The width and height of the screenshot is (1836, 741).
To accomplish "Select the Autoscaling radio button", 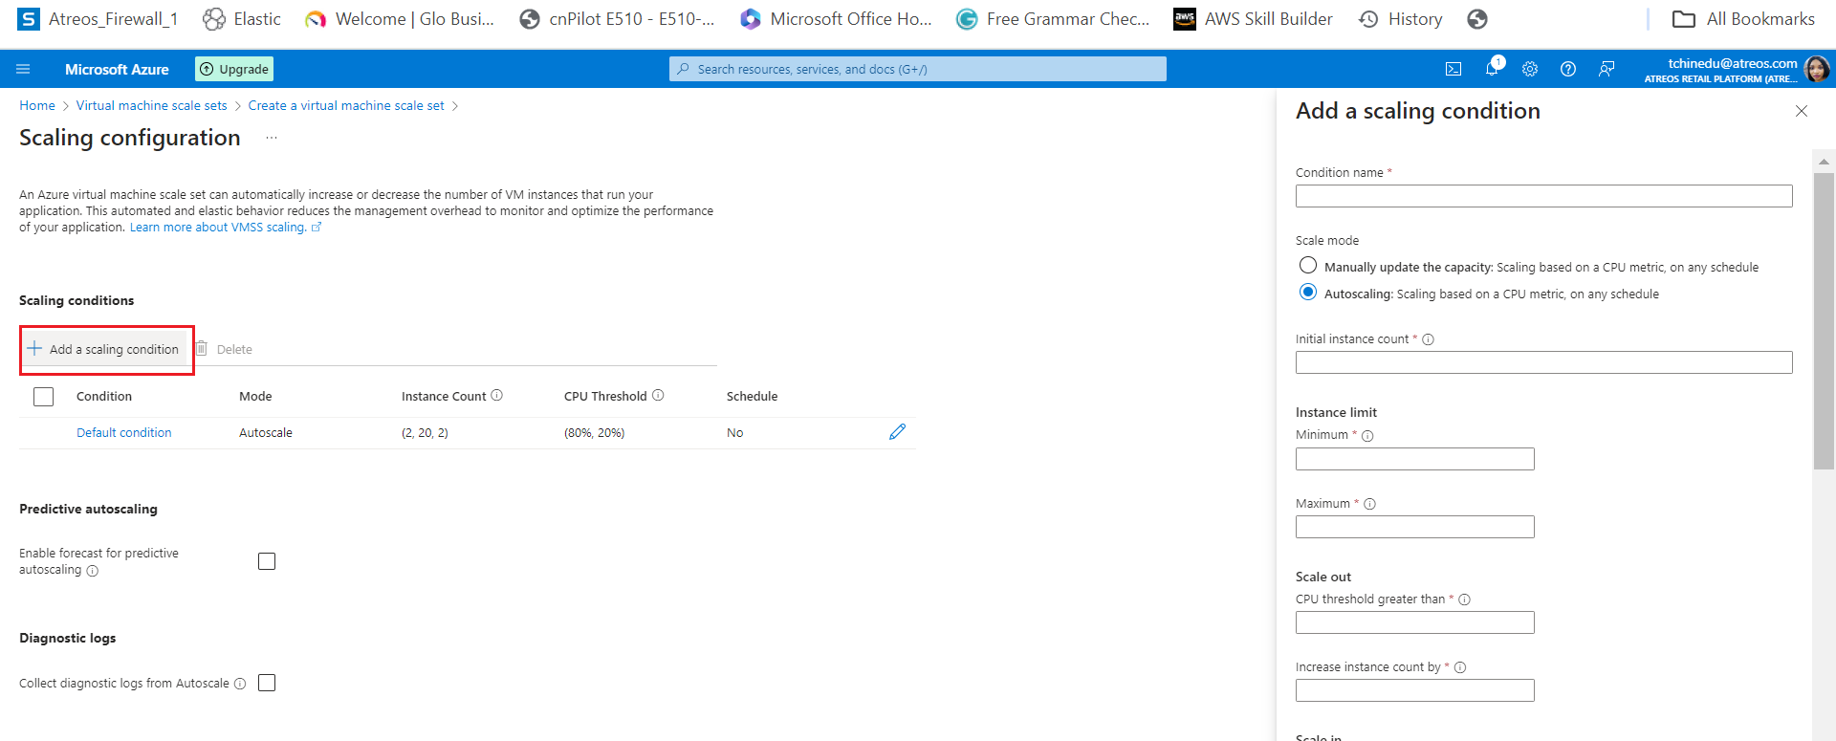I will [x=1308, y=293].
